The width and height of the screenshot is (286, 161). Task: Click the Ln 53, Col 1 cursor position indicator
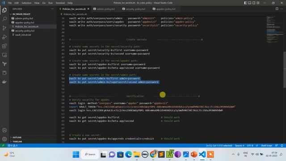(x=219, y=145)
